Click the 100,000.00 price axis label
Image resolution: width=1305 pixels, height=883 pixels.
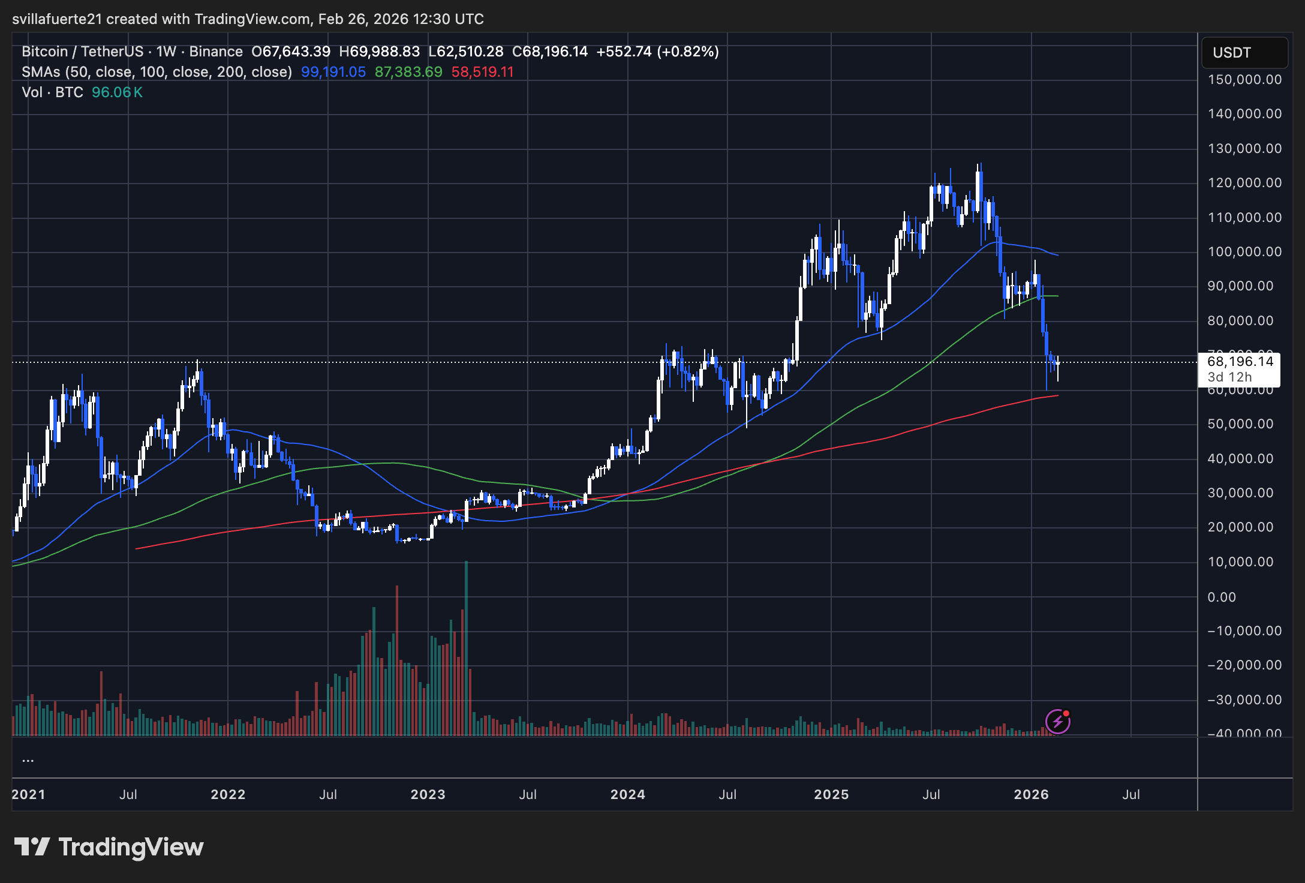point(1244,252)
